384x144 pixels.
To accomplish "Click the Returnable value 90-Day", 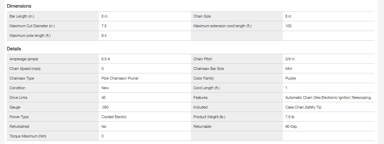I will [291, 127].
